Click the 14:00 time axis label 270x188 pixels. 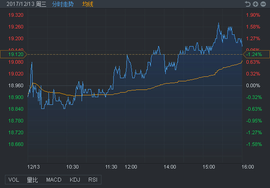coord(170,167)
